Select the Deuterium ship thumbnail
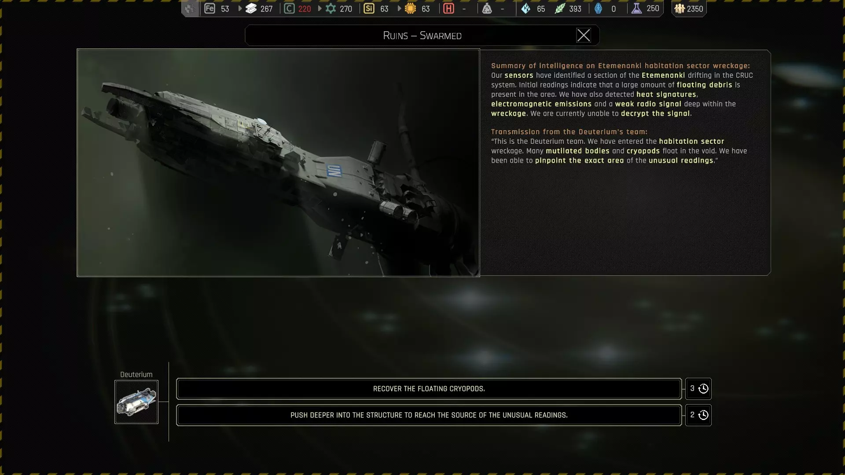This screenshot has width=845, height=475. click(x=136, y=402)
